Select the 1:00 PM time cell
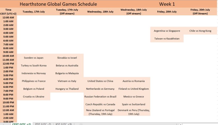 point(8,68)
